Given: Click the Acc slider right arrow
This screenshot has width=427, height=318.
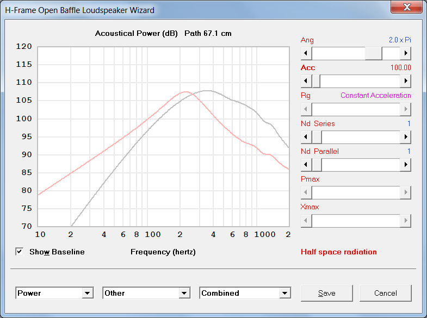Looking at the screenshot, I should click(x=405, y=81).
